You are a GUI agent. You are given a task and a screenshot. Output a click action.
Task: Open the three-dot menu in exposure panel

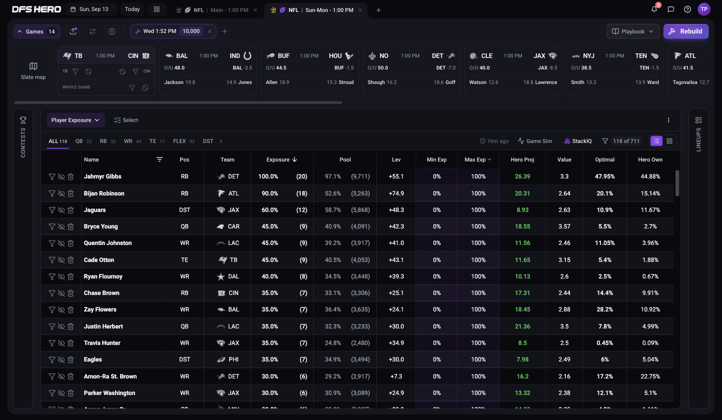668,120
